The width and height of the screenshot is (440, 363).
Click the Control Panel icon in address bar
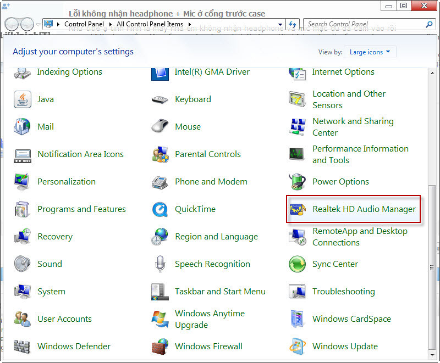pos(48,24)
